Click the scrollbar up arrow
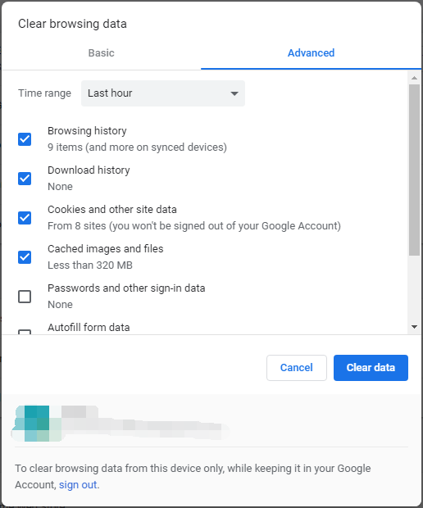 [x=414, y=78]
